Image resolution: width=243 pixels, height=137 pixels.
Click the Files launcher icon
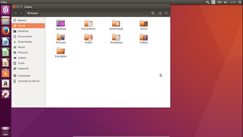[x=6, y=21]
